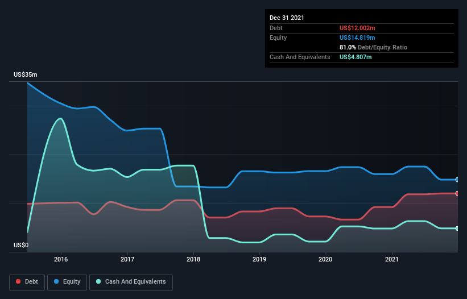The width and height of the screenshot is (467, 299).
Task: Click the Dec 31 2021 tooltip date
Action: coord(287,18)
